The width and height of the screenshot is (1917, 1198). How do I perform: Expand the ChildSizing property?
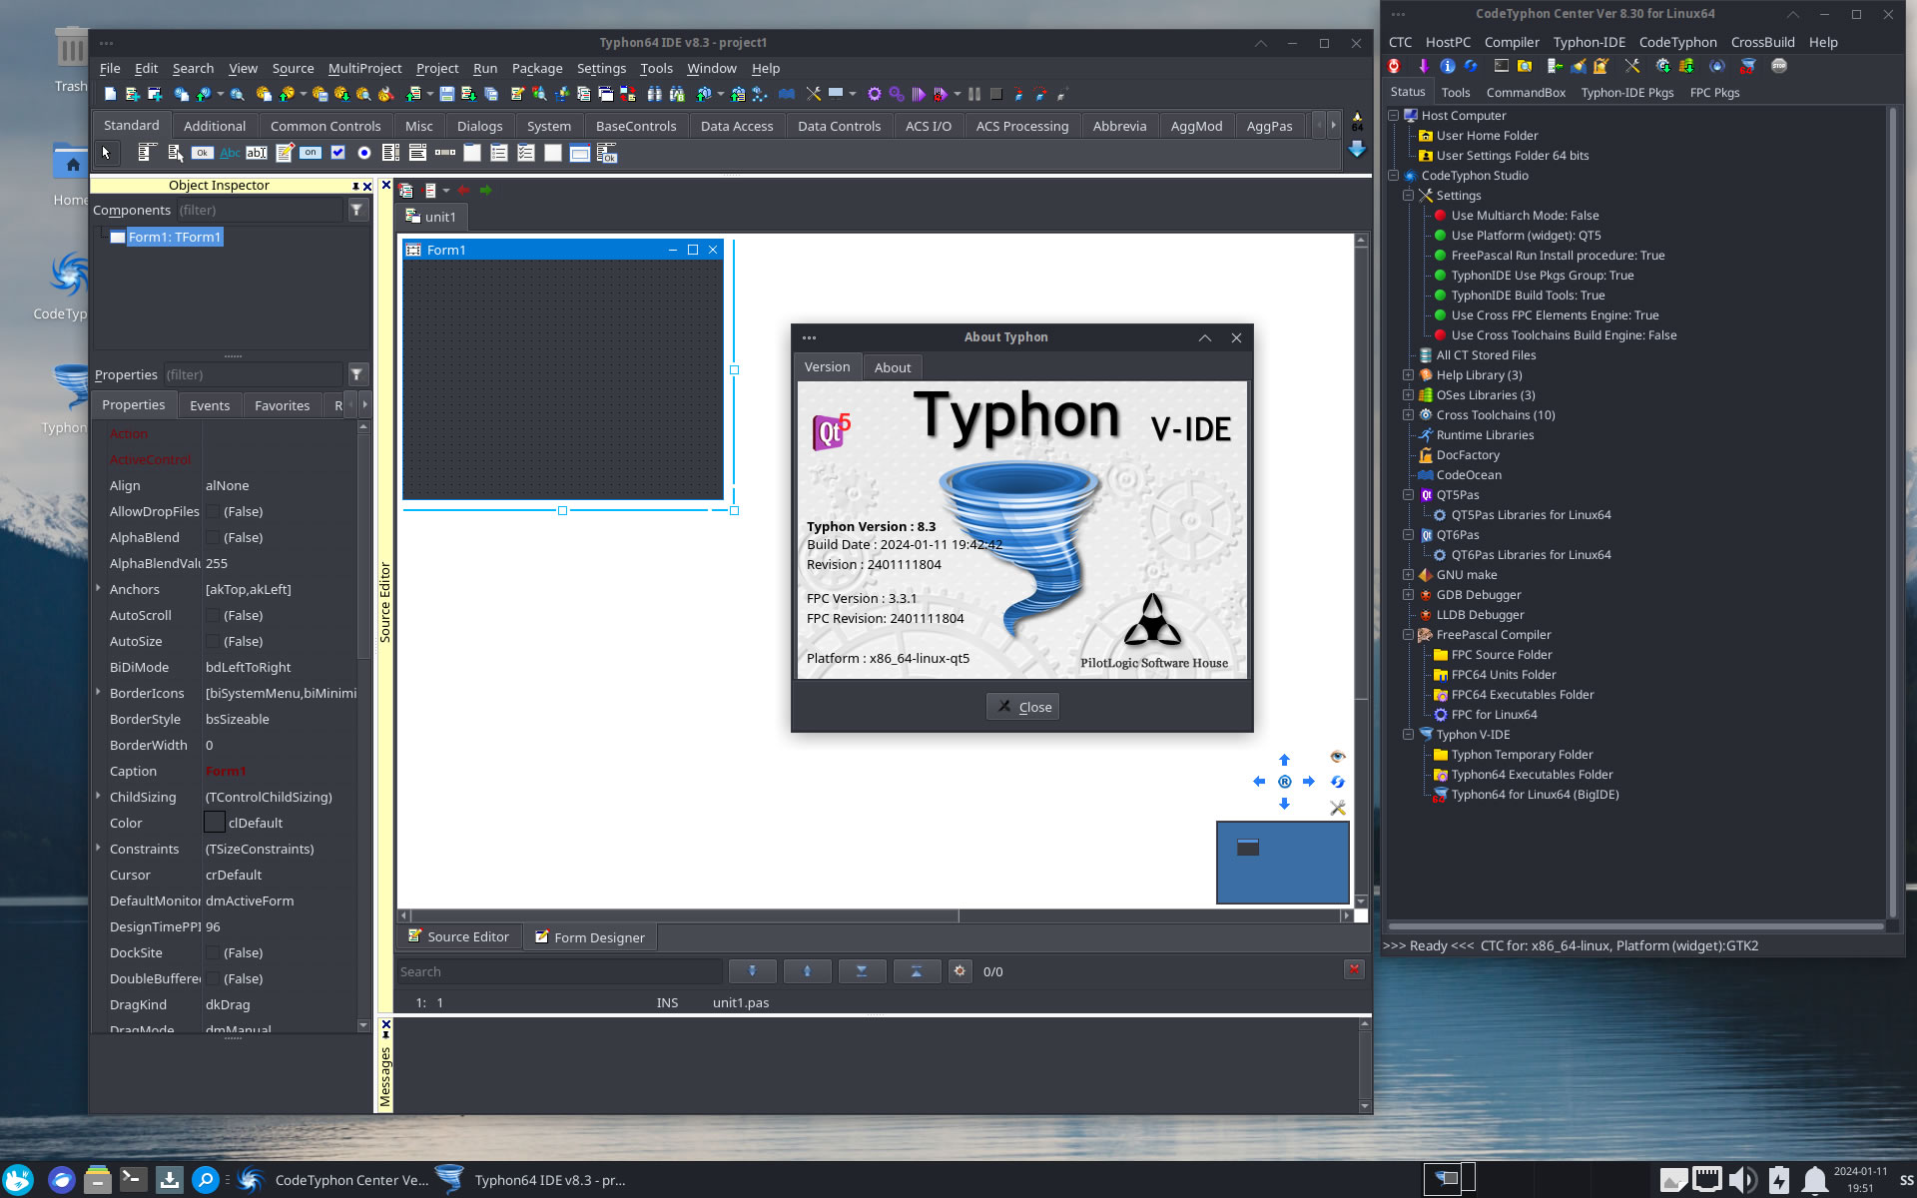tap(98, 797)
